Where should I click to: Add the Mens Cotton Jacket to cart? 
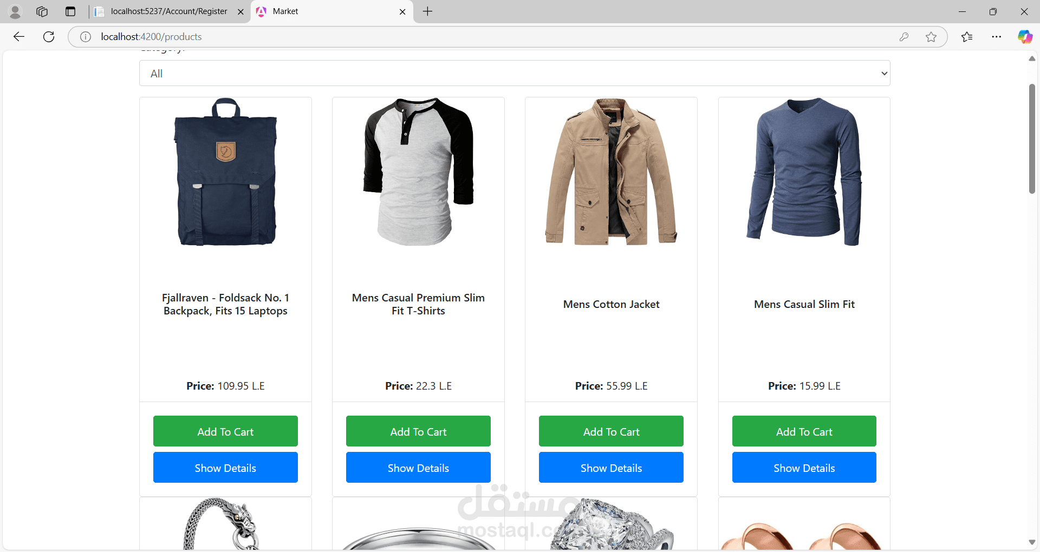(611, 431)
